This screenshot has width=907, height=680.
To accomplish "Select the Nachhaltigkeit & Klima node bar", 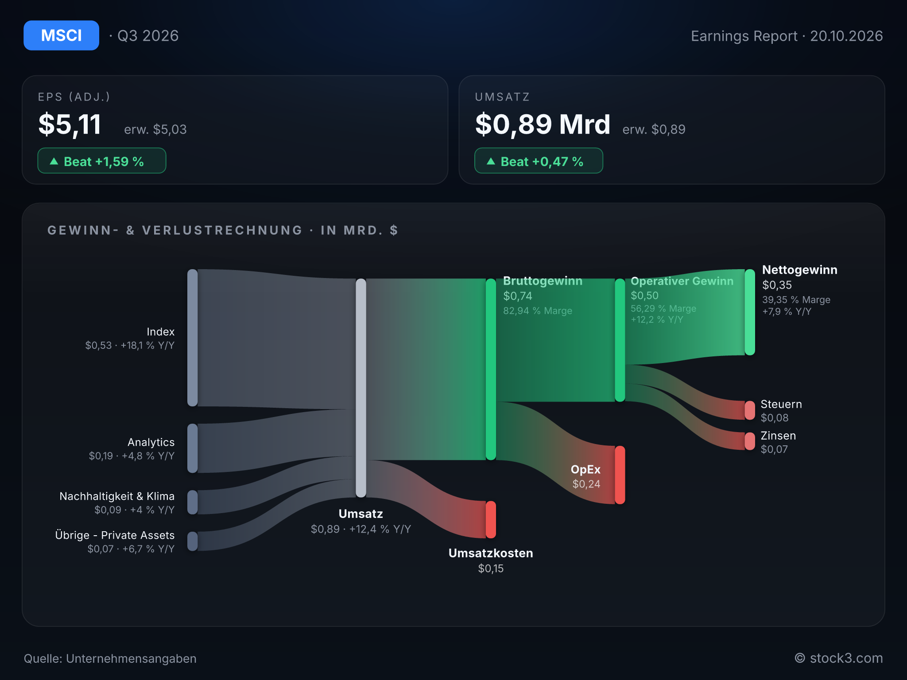I will click(193, 502).
